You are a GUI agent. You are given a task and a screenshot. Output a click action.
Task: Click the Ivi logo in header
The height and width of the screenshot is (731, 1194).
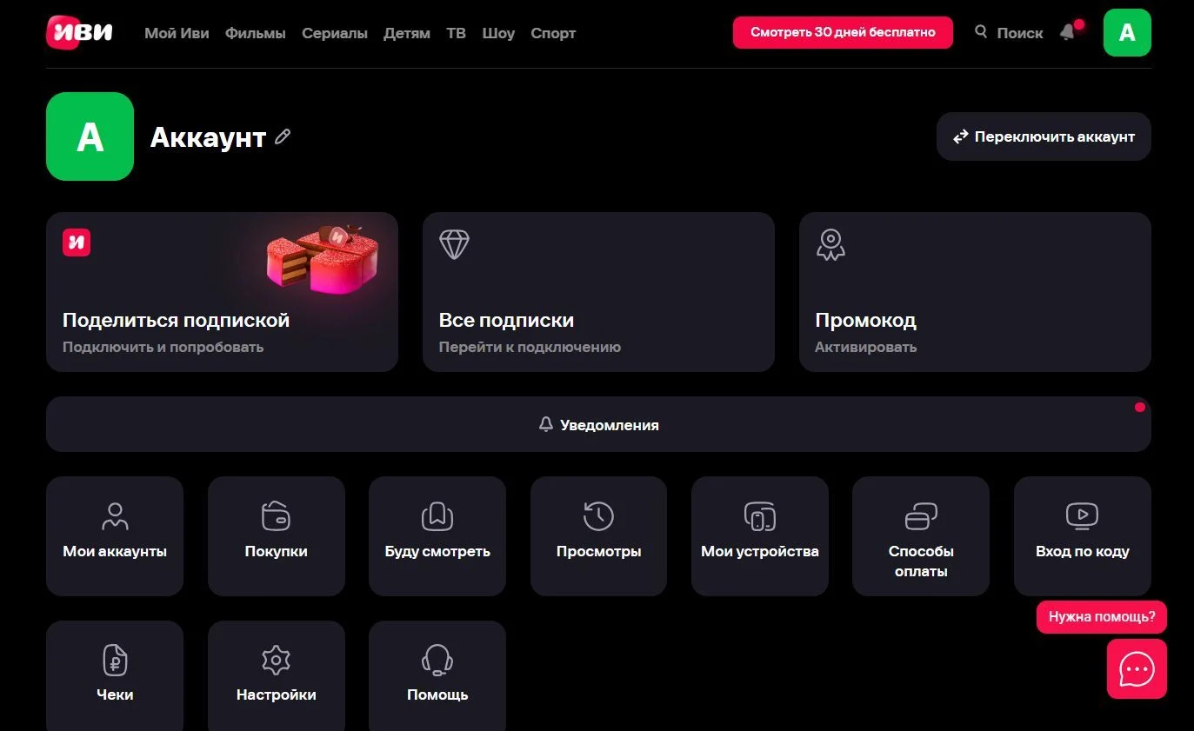(80, 33)
